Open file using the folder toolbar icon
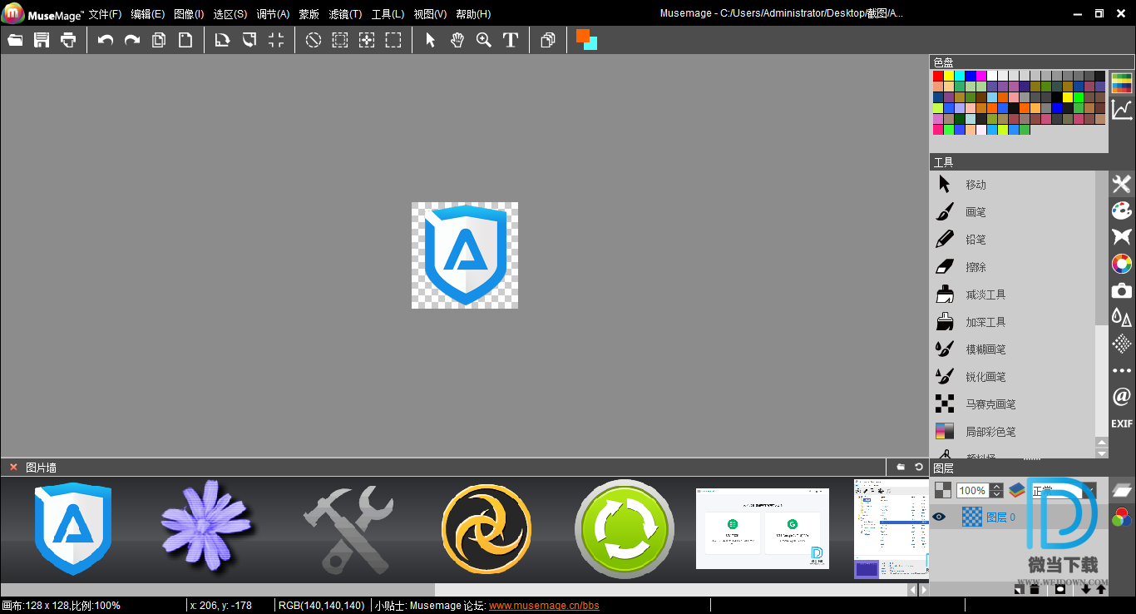Screen dimensions: 1136x614 click(15, 40)
